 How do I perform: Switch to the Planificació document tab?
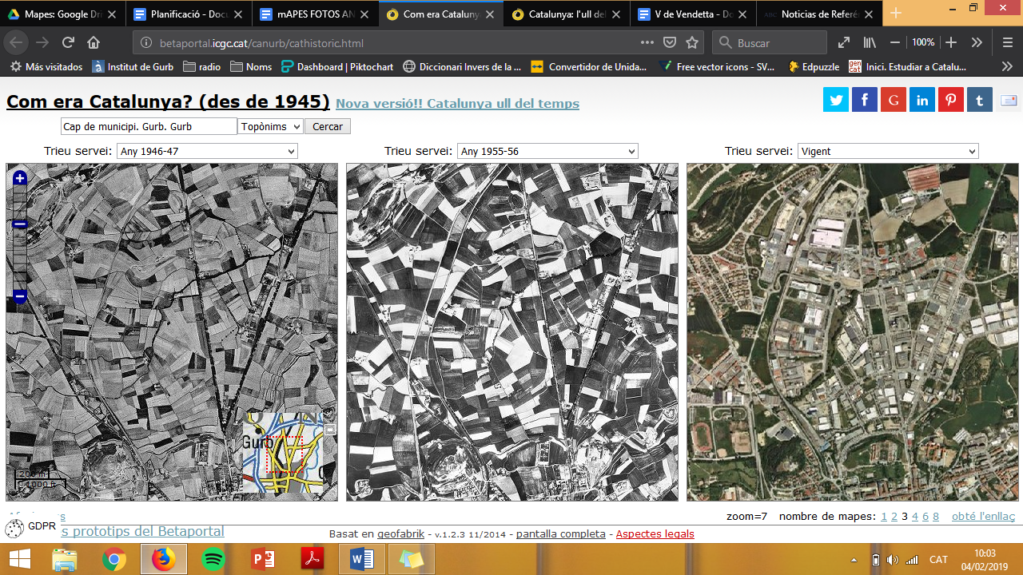189,14
